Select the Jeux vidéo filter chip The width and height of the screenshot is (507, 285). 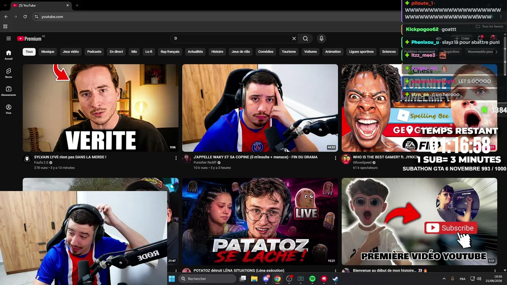[71, 51]
